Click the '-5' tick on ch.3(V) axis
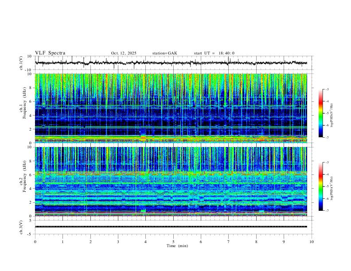This screenshot has width=351, height=271. click(x=30, y=234)
